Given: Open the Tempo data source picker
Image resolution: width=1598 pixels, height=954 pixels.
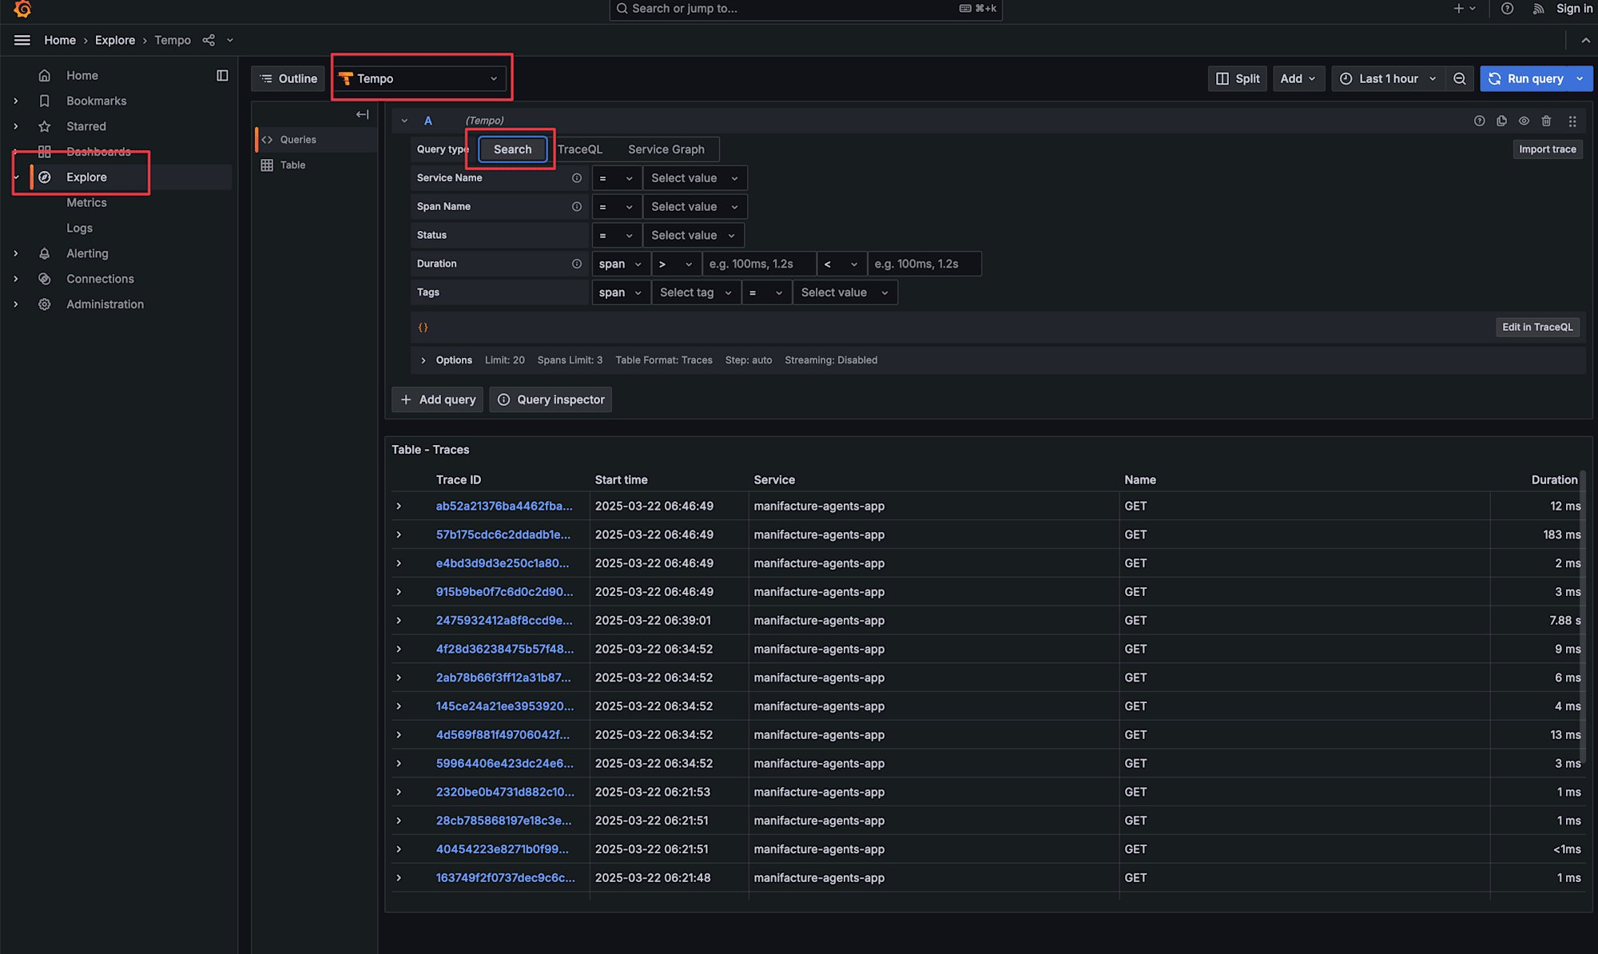Looking at the screenshot, I should click(x=420, y=78).
